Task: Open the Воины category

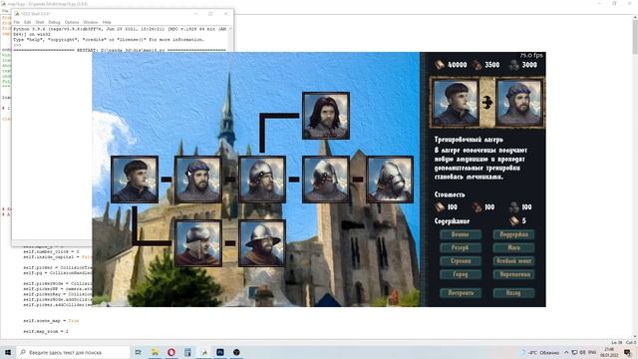Action: tap(461, 234)
